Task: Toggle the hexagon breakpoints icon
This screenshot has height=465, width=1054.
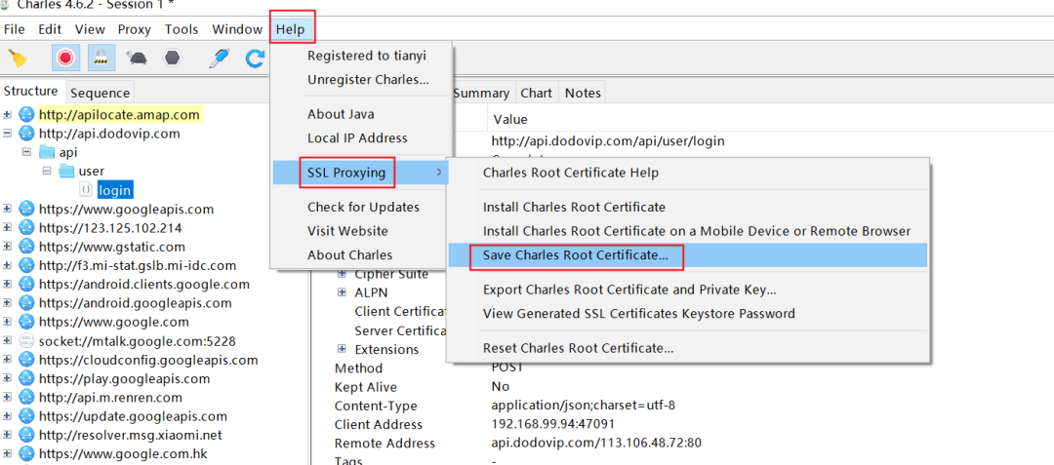Action: point(172,58)
